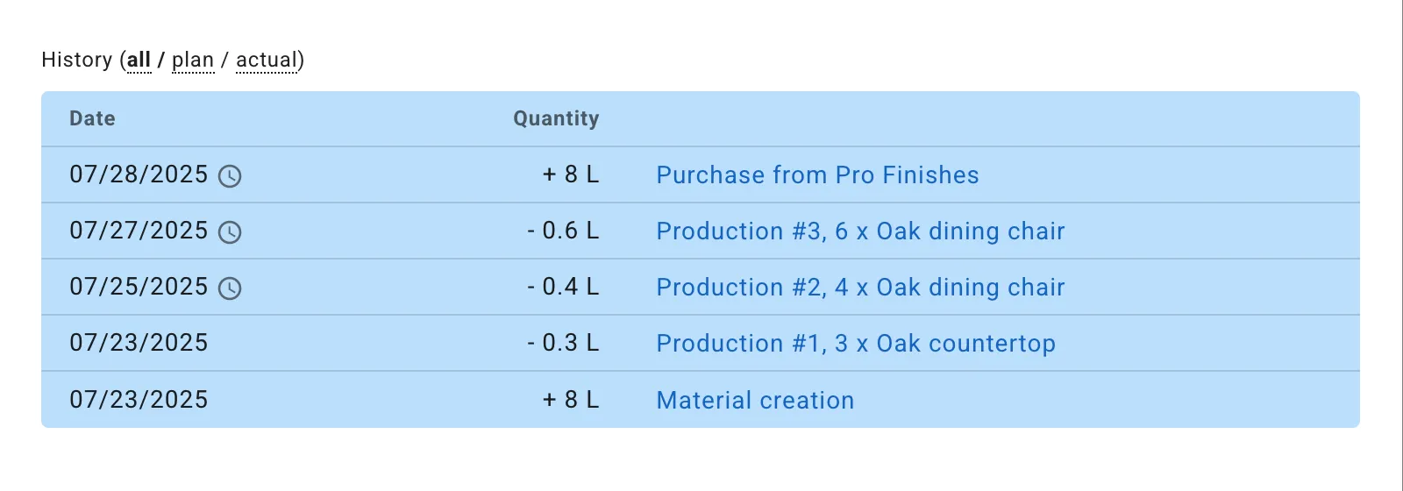
Task: Open Purchase from Pro Finishes link
Action: click(x=817, y=174)
